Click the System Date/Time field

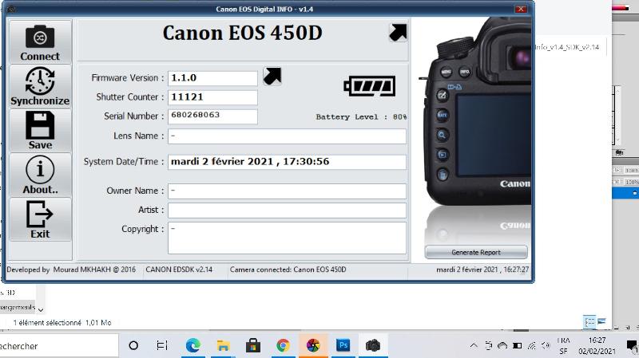click(x=287, y=162)
